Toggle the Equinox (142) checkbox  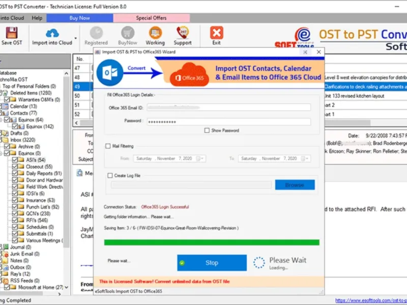(15, 127)
